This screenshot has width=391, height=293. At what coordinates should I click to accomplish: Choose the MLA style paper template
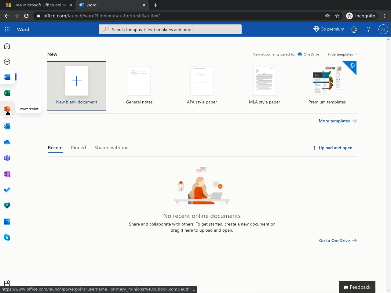point(265,86)
